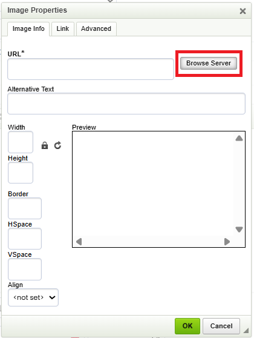Click the Height input box
Screen dimensions: 254x338
[x=21, y=173]
